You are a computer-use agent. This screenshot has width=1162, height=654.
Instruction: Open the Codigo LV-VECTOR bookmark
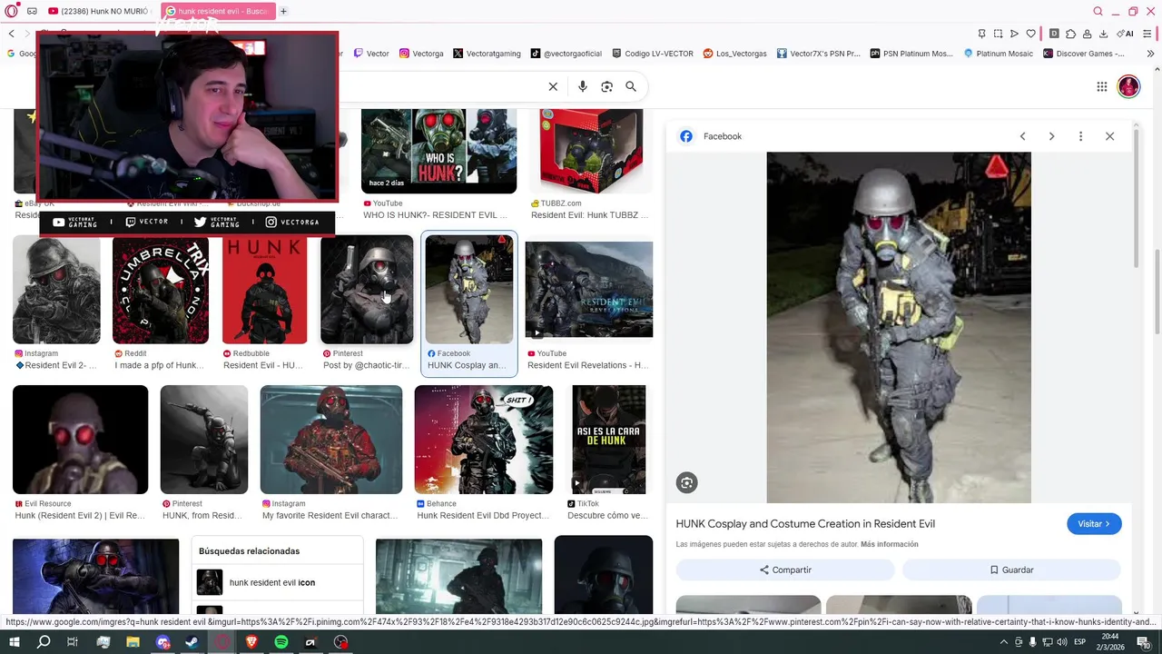point(653,54)
